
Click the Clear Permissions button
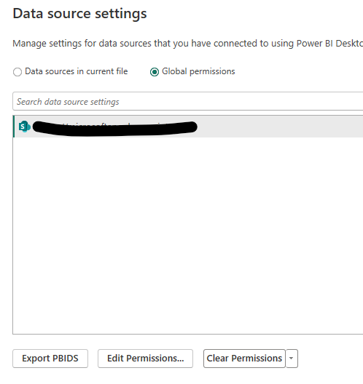coord(244,359)
